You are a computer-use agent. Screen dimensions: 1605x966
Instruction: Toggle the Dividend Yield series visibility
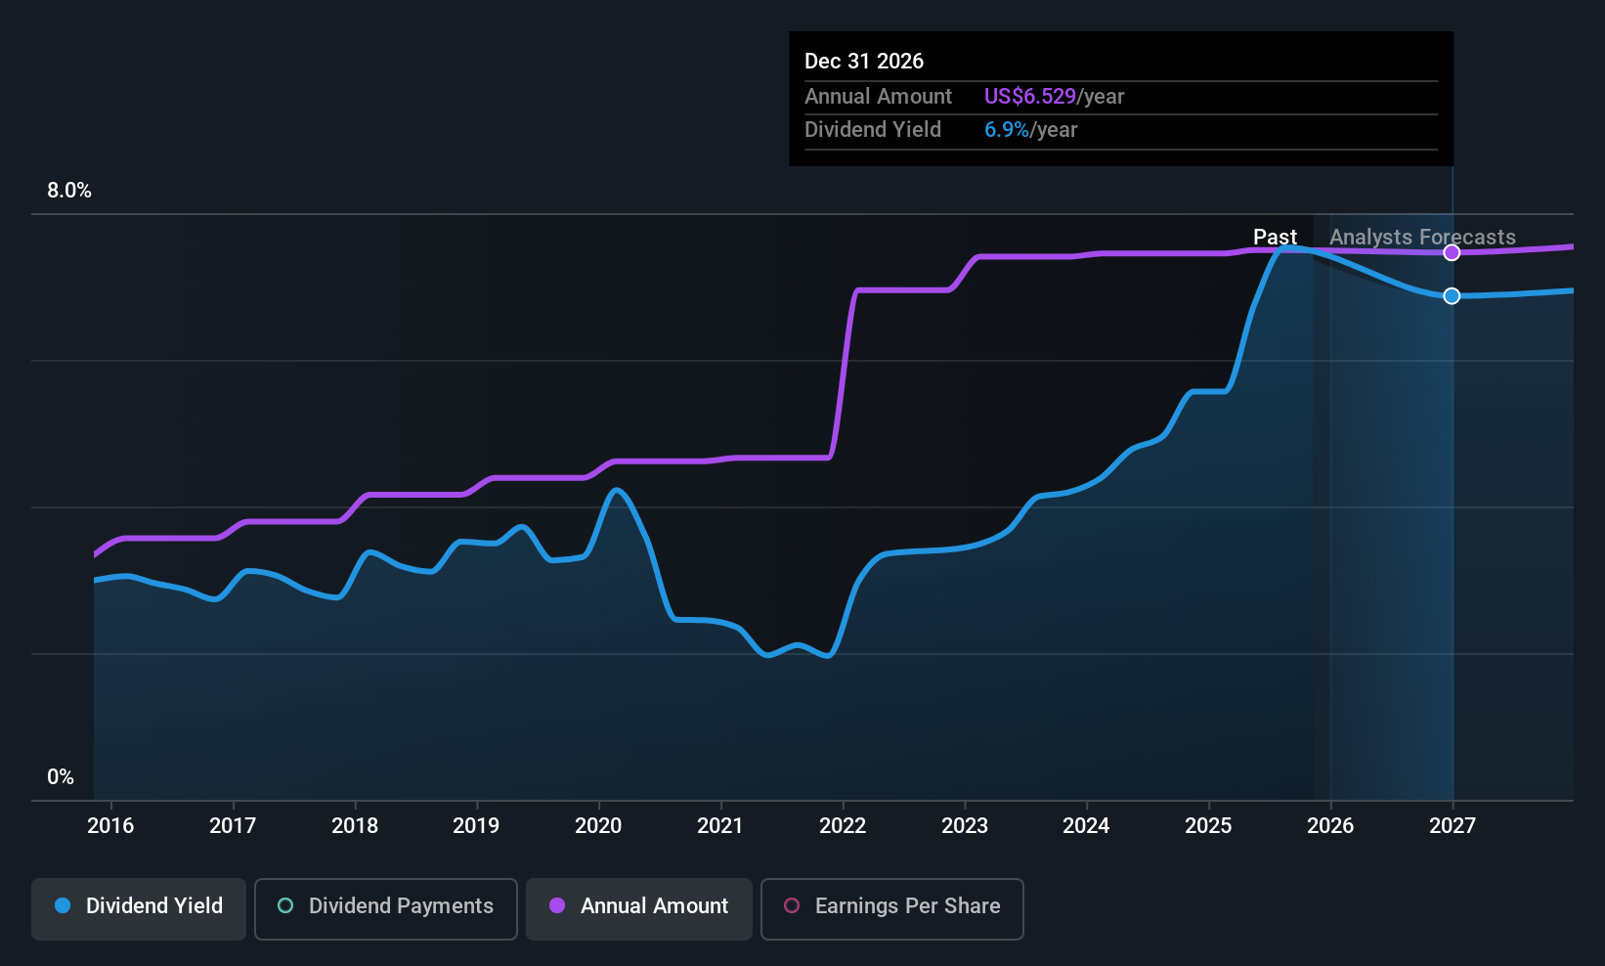pyautogui.click(x=138, y=908)
